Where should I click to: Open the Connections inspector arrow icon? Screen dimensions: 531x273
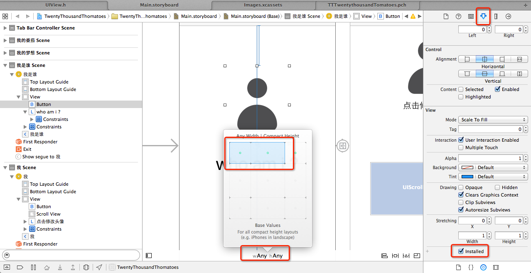[508, 16]
